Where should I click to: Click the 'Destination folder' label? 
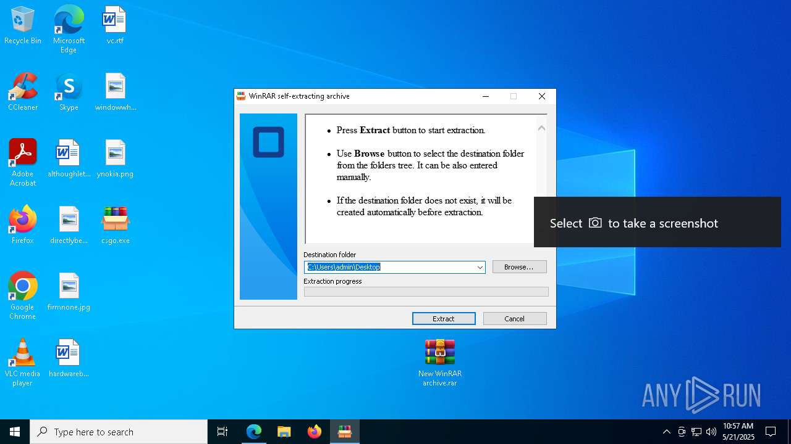330,255
